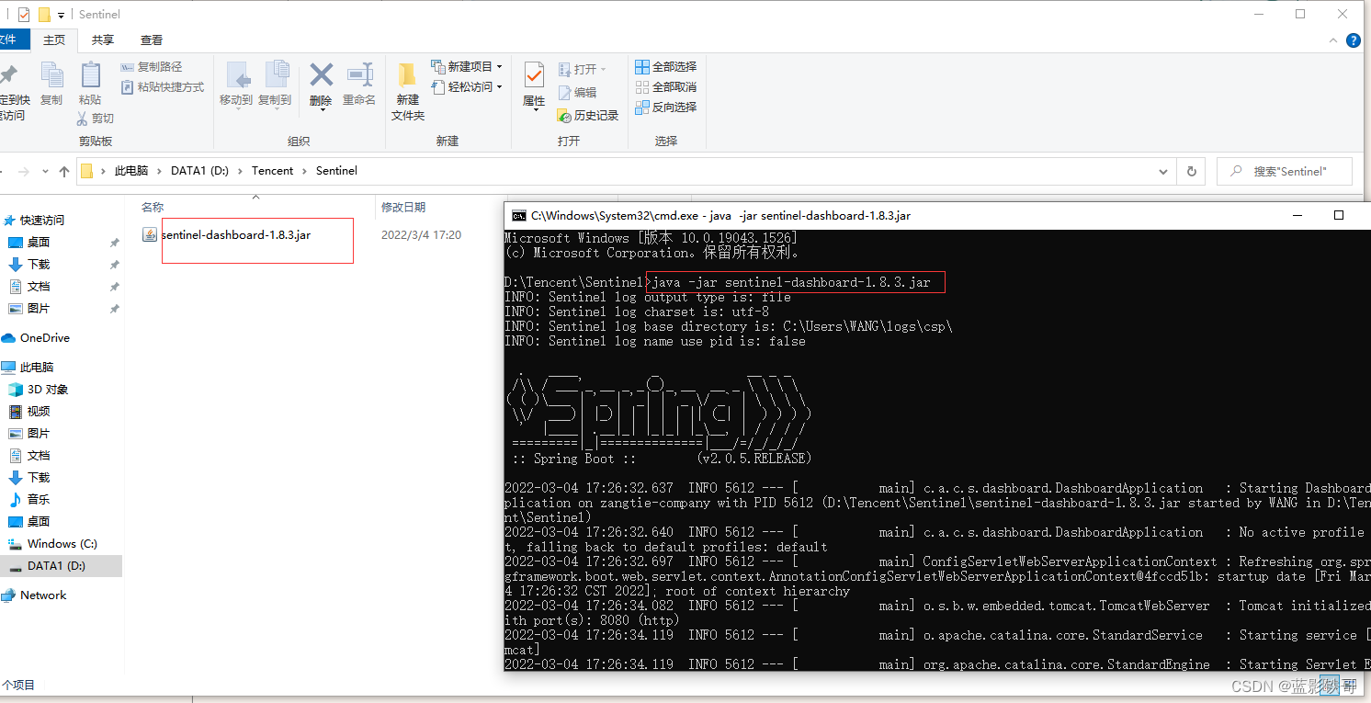Image resolution: width=1371 pixels, height=703 pixels.
Task: Open the Copy to (复制到) menu
Action: click(275, 85)
